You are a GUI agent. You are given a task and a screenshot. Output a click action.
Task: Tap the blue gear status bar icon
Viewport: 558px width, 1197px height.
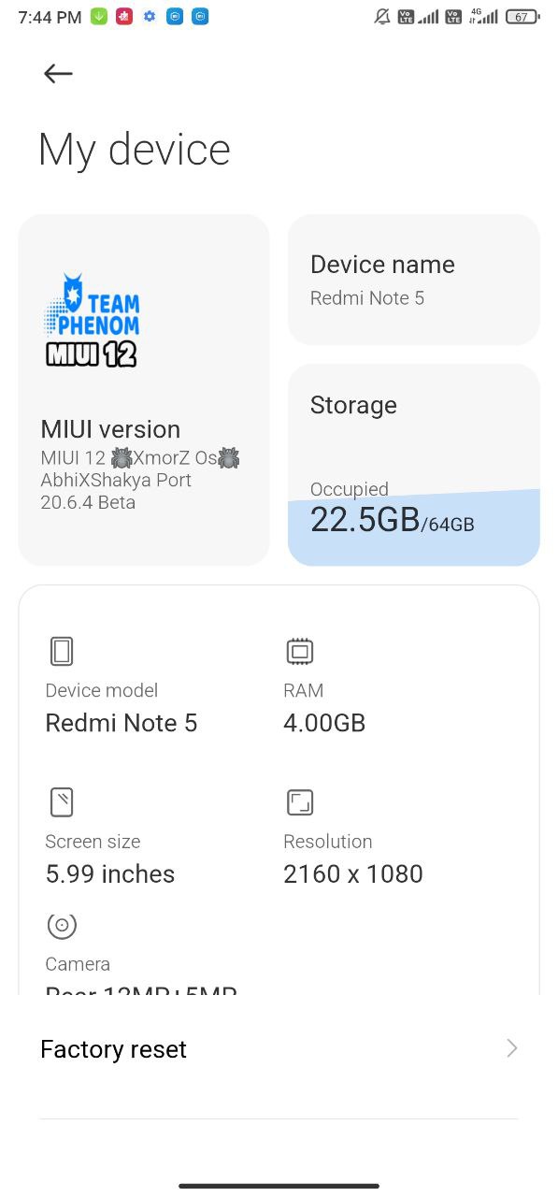click(x=149, y=16)
